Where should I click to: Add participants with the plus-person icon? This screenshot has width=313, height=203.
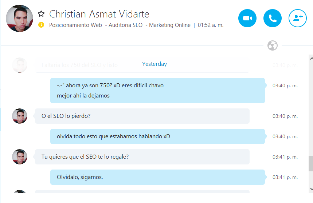click(x=298, y=18)
